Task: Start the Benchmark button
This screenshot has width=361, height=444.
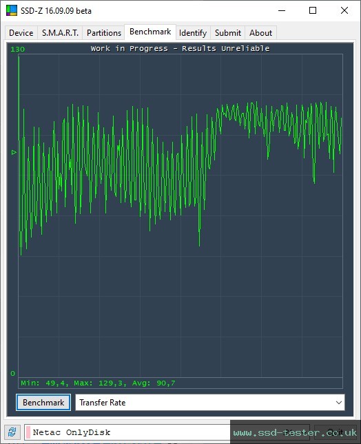Action: [x=43, y=403]
